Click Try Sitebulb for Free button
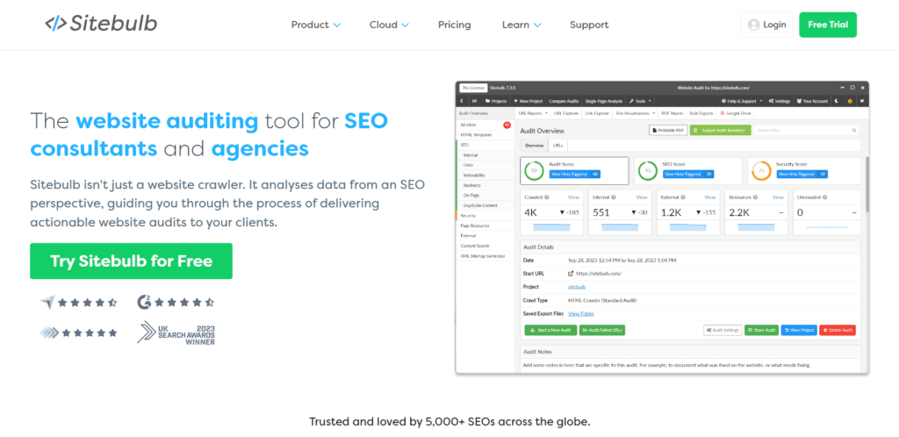The height and width of the screenshot is (437, 899). point(132,261)
